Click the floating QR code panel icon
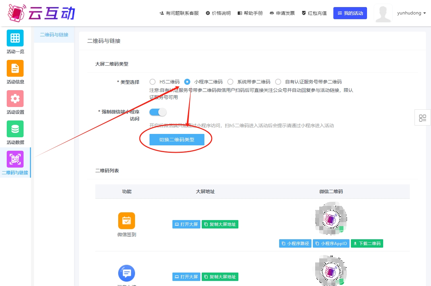This screenshot has height=286, width=431. click(423, 118)
